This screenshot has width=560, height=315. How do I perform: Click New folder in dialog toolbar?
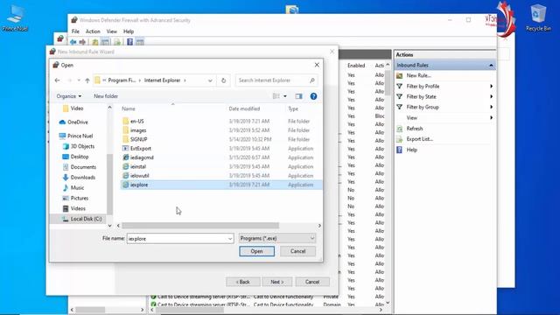tap(106, 96)
